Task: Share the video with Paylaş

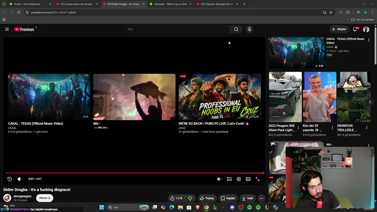Action: tap(207, 198)
